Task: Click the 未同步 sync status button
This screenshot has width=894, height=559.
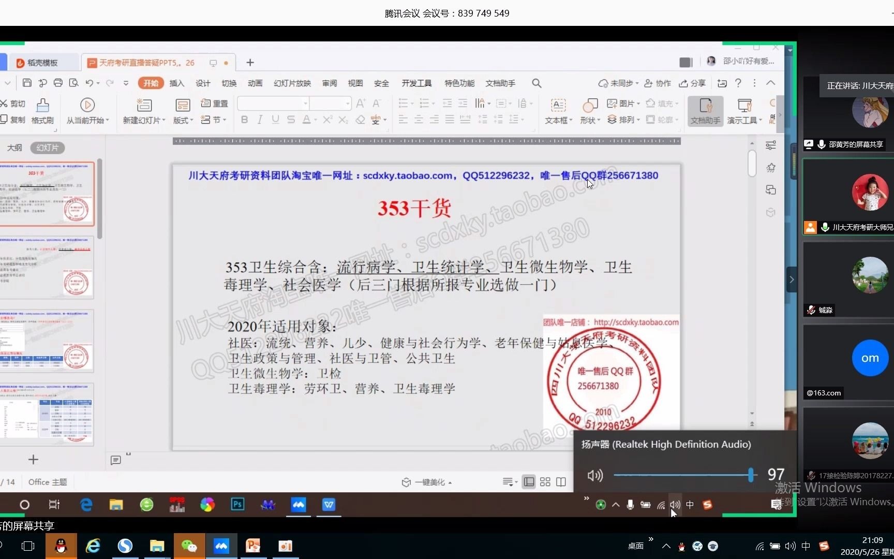Action: click(x=617, y=83)
